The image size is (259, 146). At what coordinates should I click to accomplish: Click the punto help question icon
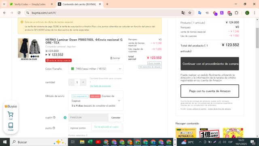[54, 128]
